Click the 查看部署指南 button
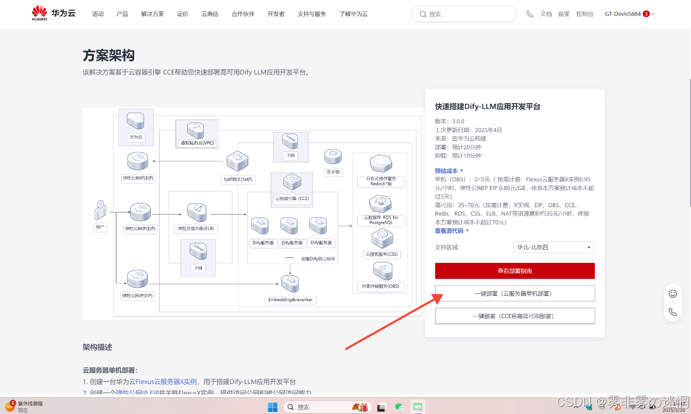This screenshot has height=414, width=691. (x=515, y=271)
